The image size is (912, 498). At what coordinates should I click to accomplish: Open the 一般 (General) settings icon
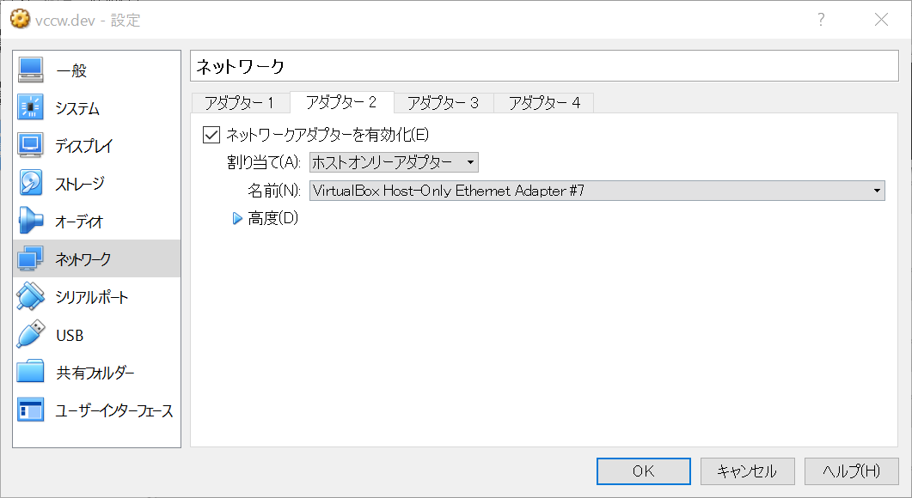click(30, 70)
